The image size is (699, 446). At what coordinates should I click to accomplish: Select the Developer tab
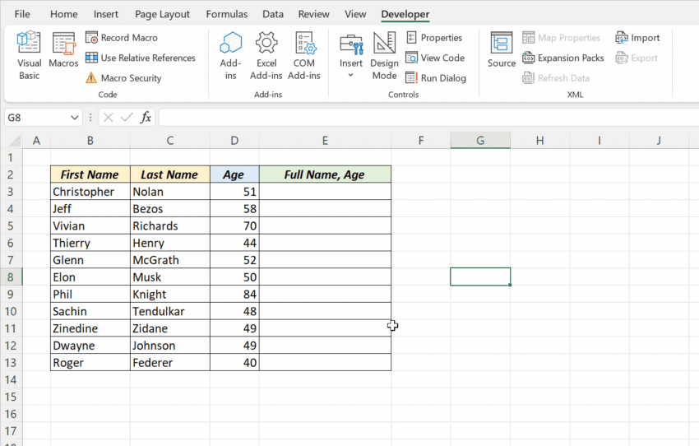click(405, 14)
